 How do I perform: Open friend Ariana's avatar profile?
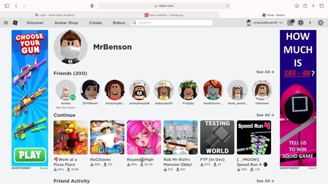tap(66, 90)
